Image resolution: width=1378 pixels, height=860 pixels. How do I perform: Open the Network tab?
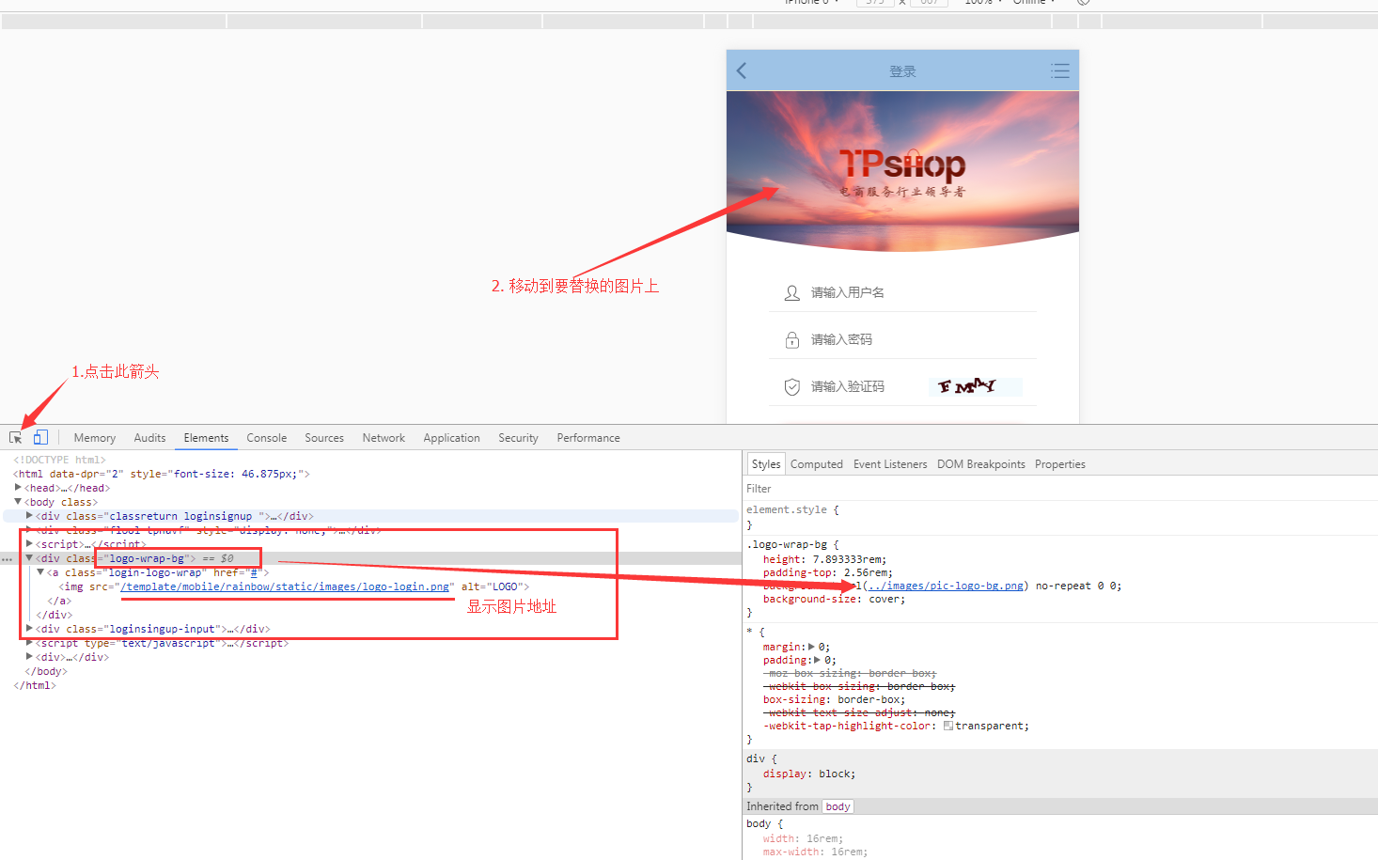tap(384, 438)
